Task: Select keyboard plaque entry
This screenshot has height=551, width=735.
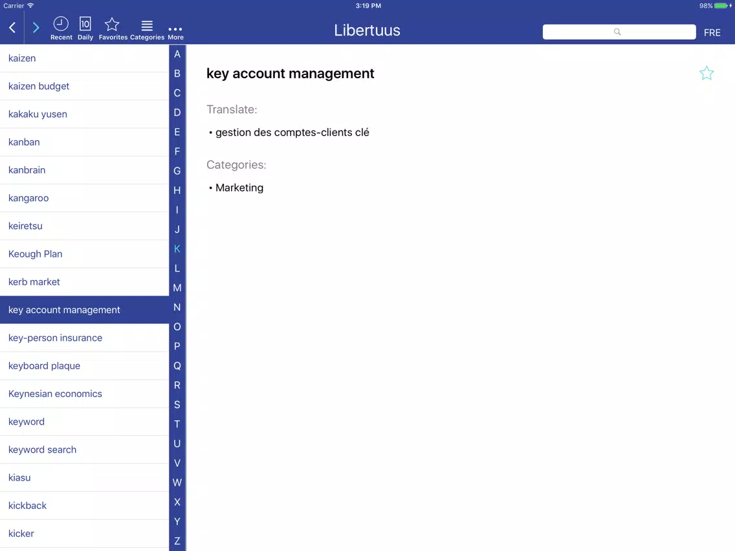Action: [x=84, y=366]
